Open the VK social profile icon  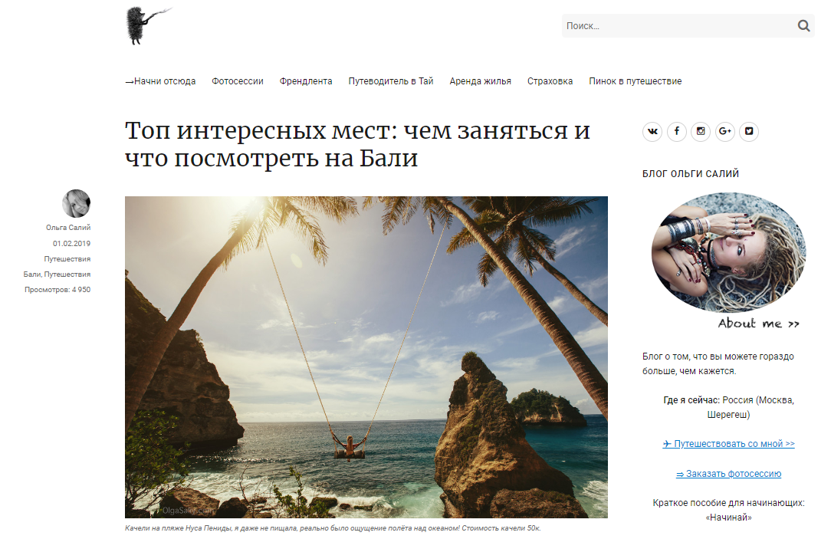(x=652, y=131)
